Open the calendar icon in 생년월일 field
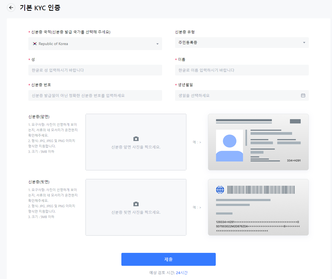This screenshot has width=332, height=279. [303, 95]
